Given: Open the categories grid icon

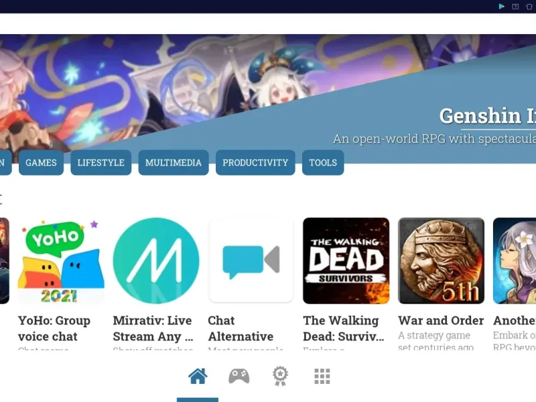Looking at the screenshot, I should 322,377.
